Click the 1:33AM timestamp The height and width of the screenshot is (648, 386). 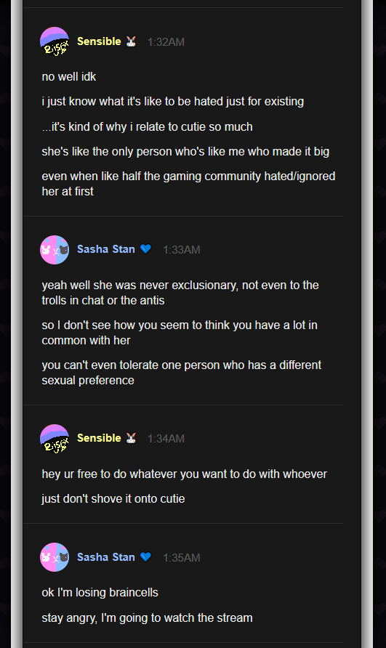pos(182,250)
